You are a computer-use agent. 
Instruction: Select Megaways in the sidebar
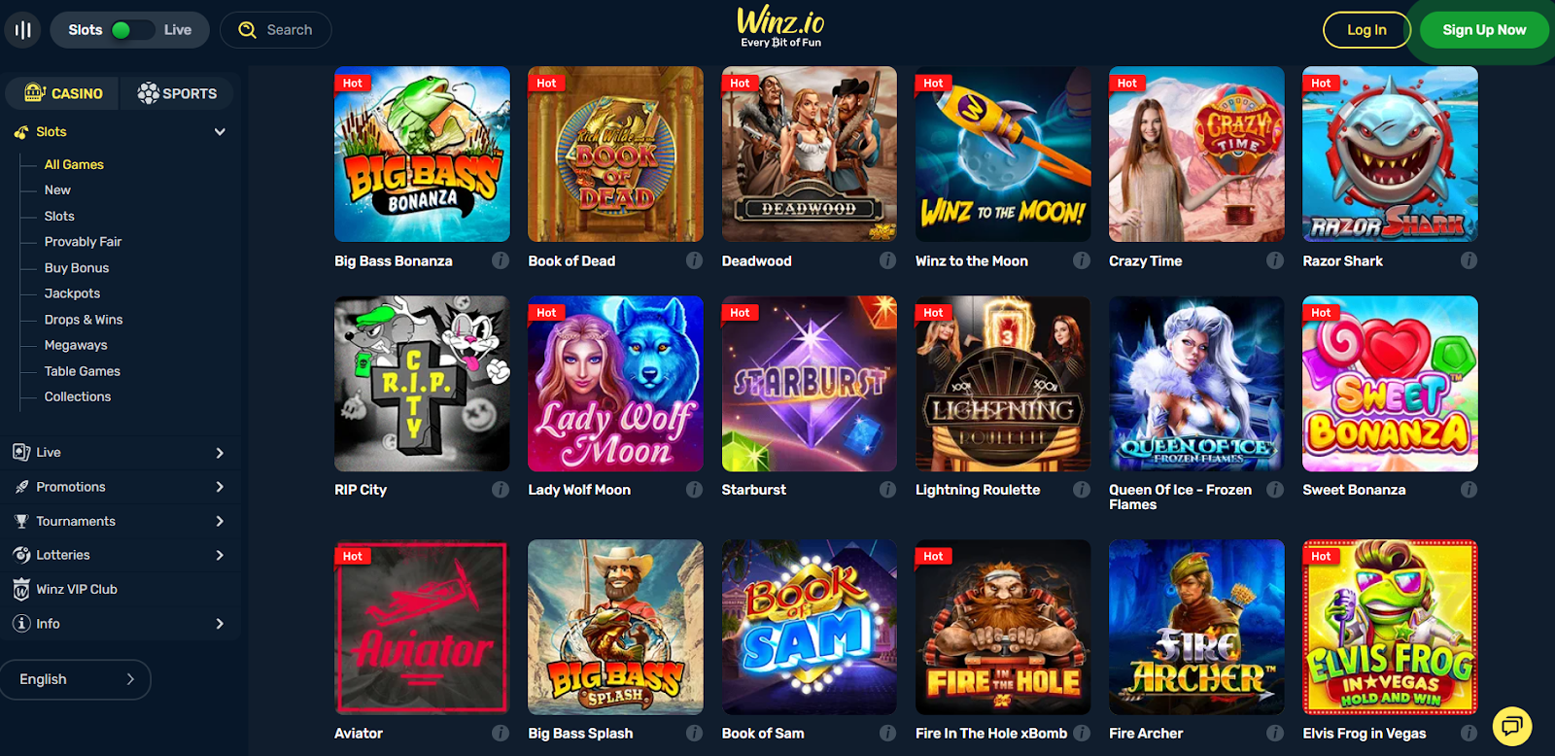[76, 345]
